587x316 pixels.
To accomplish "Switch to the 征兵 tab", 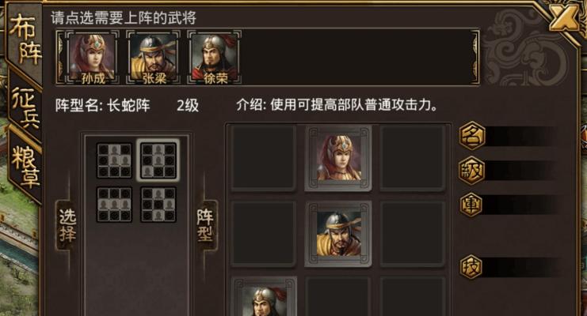I will point(25,108).
